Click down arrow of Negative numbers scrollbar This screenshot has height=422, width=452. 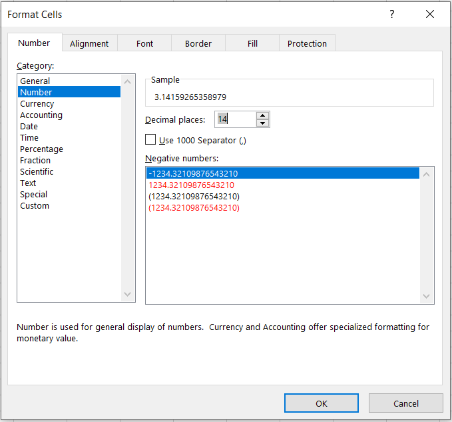coord(427,297)
